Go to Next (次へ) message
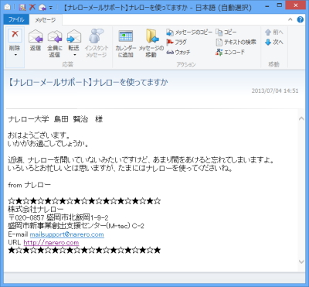The width and height of the screenshot is (309, 287). coord(274,42)
